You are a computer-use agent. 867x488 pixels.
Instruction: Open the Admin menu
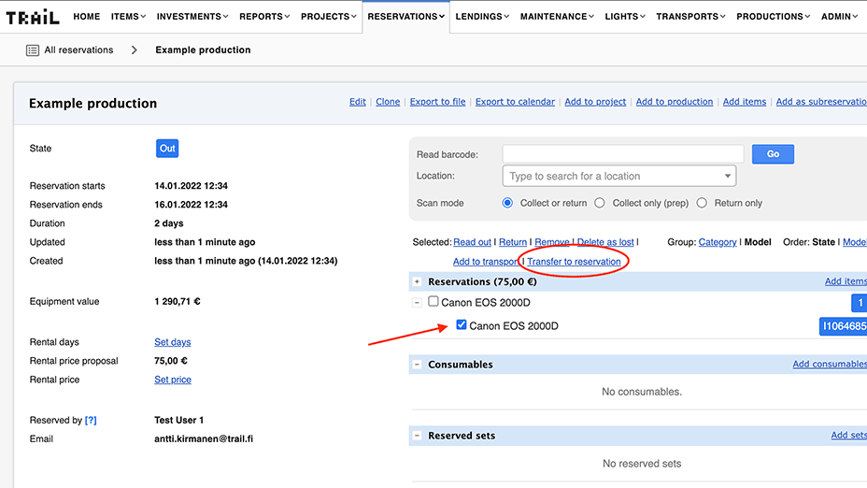point(839,17)
